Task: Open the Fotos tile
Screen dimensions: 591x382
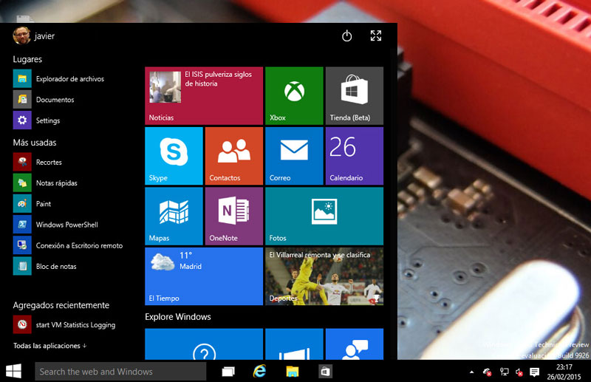Action: pos(324,216)
